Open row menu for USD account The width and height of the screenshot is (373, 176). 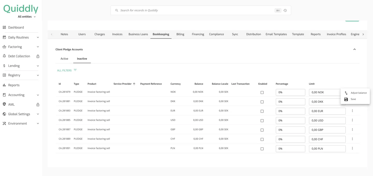352,120
